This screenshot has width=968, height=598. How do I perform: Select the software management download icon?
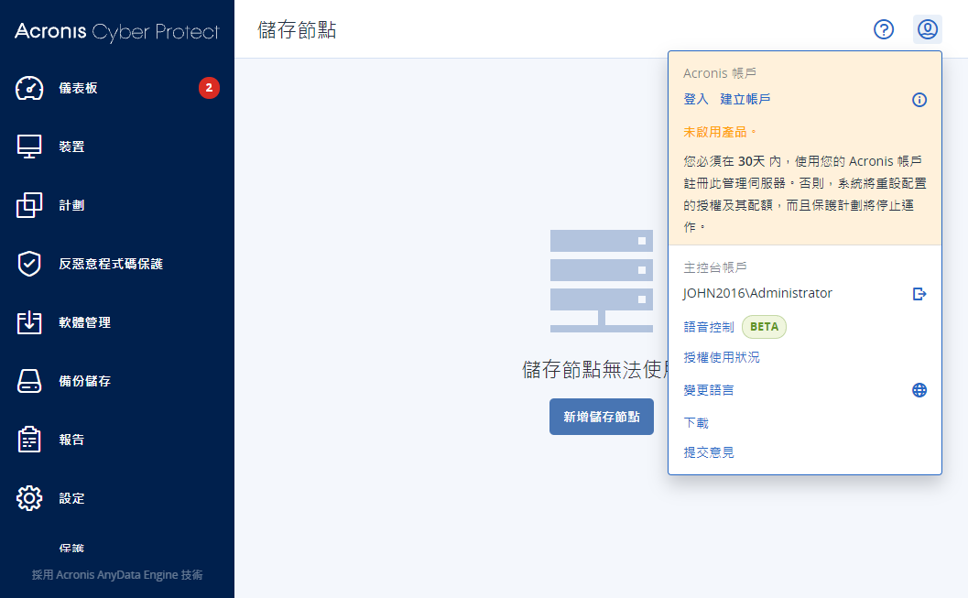29,322
